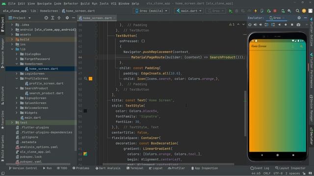Toggle Resource Manager side panel
Viewport: 314px width, 176px height.
pyautogui.click(x=2, y=53)
